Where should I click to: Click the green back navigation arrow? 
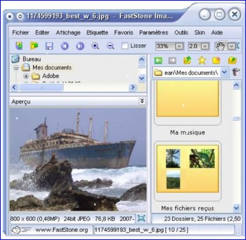coord(158,60)
